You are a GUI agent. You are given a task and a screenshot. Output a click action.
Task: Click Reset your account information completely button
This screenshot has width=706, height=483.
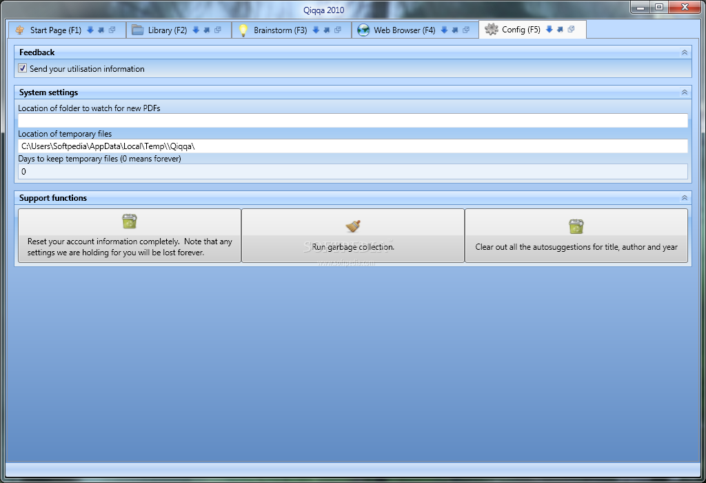(130, 235)
